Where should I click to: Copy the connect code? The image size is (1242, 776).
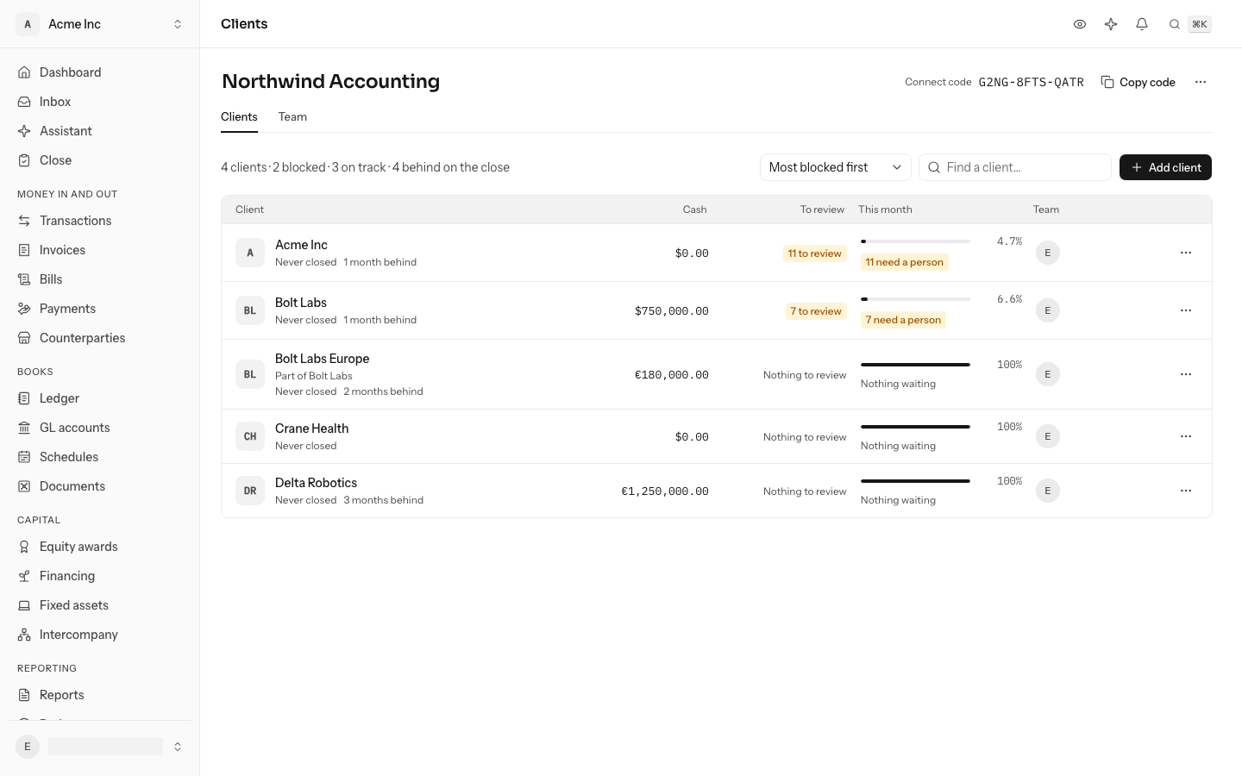[x=1138, y=82]
